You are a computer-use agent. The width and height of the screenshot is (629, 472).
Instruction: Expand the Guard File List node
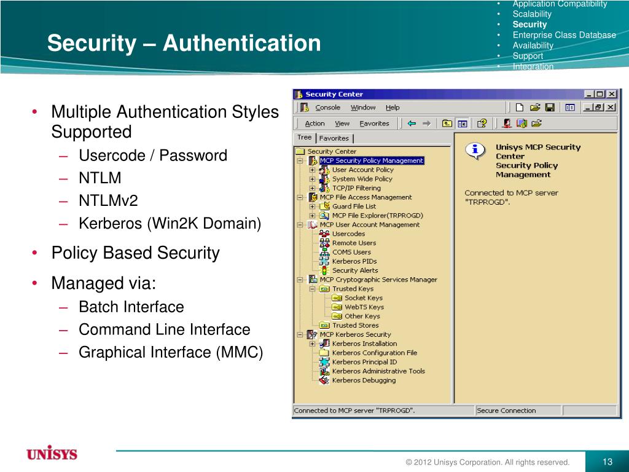[x=312, y=206]
